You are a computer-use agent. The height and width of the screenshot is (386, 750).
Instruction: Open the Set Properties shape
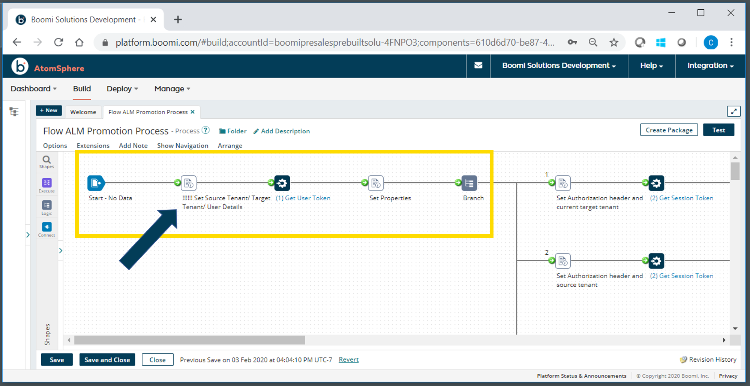375,183
